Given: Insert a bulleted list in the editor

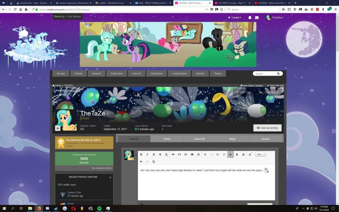Looking at the screenshot, I should pos(218,154).
